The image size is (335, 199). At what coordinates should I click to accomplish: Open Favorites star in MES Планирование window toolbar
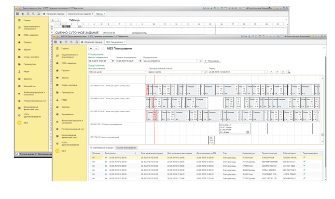point(61,42)
